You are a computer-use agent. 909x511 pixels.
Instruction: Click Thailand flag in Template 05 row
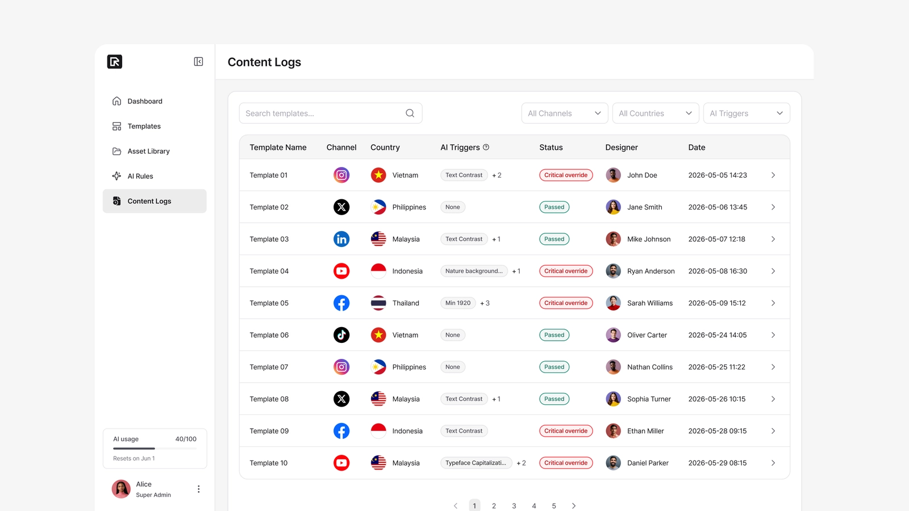378,303
